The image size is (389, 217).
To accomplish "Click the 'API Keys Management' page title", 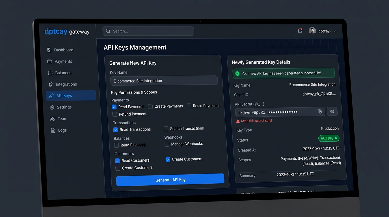I will (135, 47).
